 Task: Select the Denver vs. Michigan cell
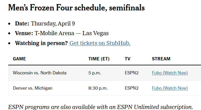[x=33, y=88]
